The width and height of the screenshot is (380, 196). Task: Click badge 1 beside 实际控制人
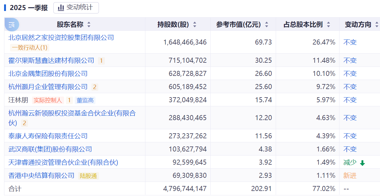point(69,100)
